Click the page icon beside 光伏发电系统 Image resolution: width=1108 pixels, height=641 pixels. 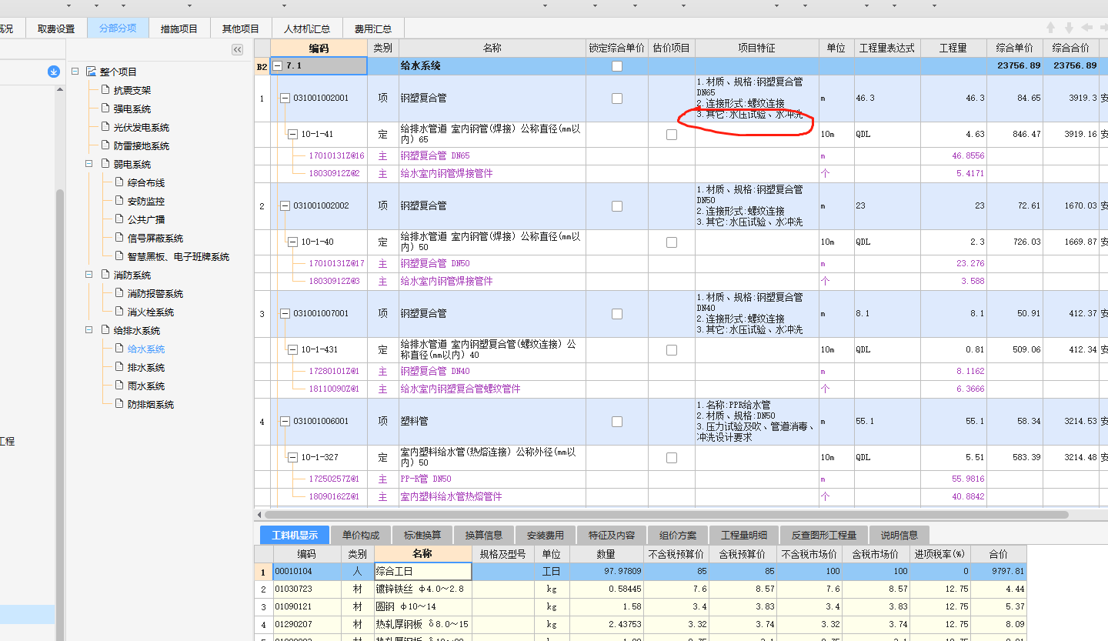coord(105,127)
